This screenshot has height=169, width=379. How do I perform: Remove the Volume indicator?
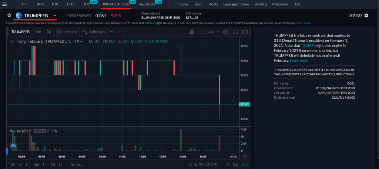(x=44, y=131)
